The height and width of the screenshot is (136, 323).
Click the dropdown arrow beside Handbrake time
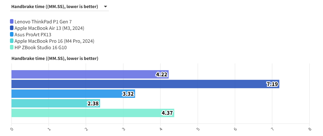coord(106,6)
